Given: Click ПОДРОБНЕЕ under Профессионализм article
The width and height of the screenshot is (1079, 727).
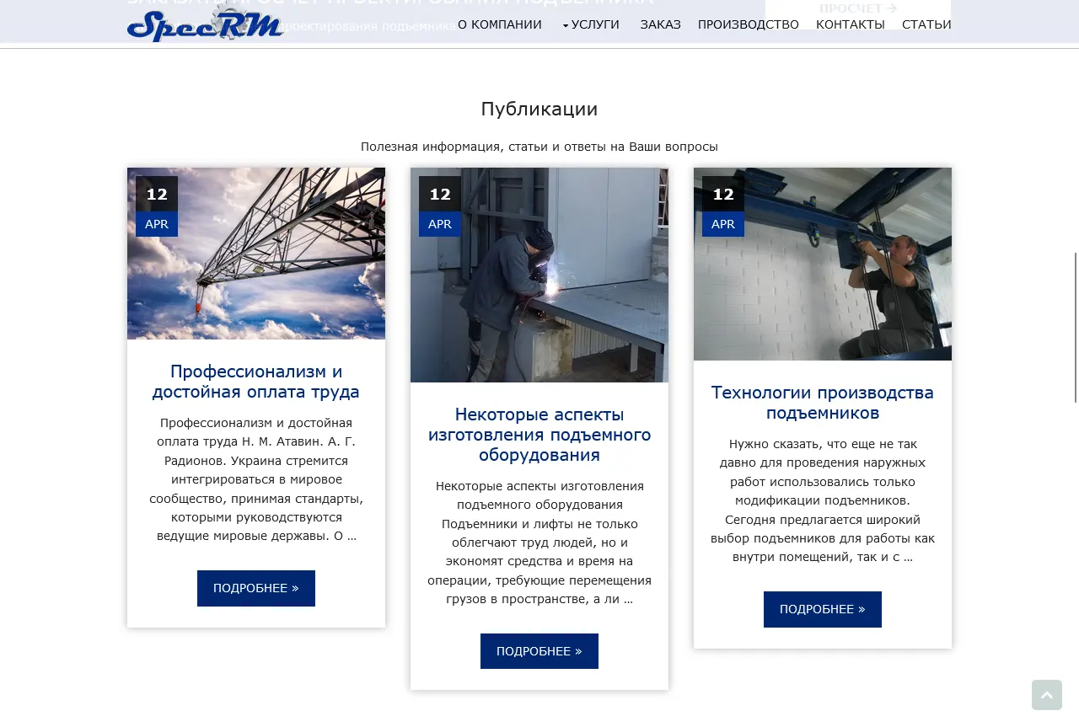Looking at the screenshot, I should click(x=255, y=588).
